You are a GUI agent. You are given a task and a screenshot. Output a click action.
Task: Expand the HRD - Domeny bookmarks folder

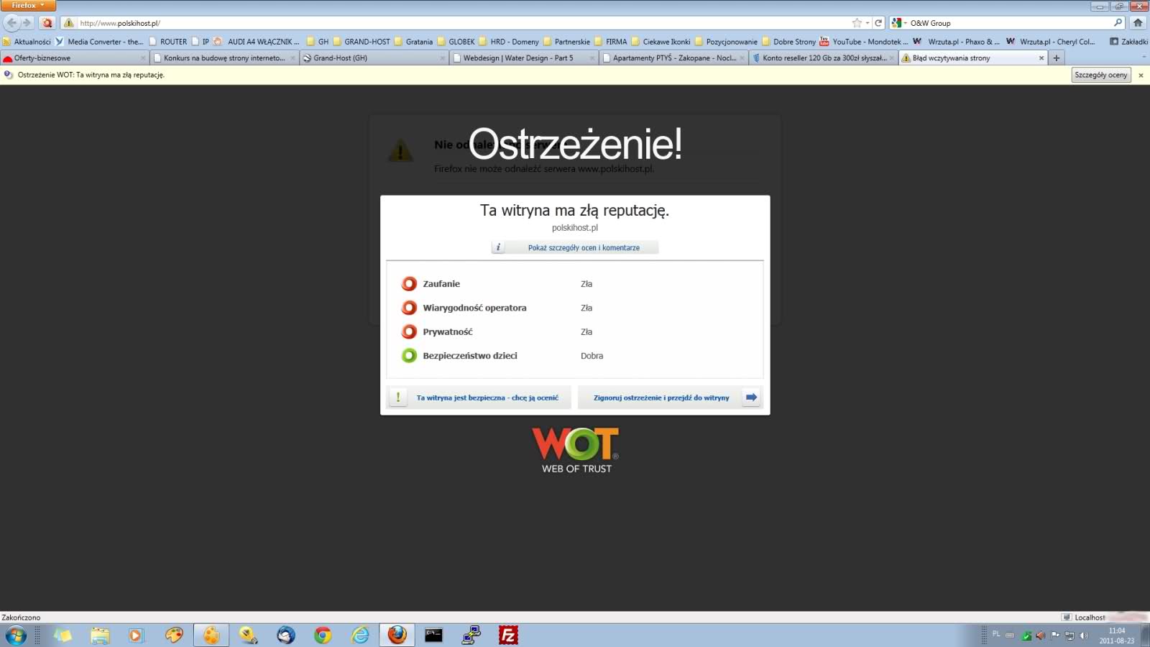pyautogui.click(x=509, y=42)
